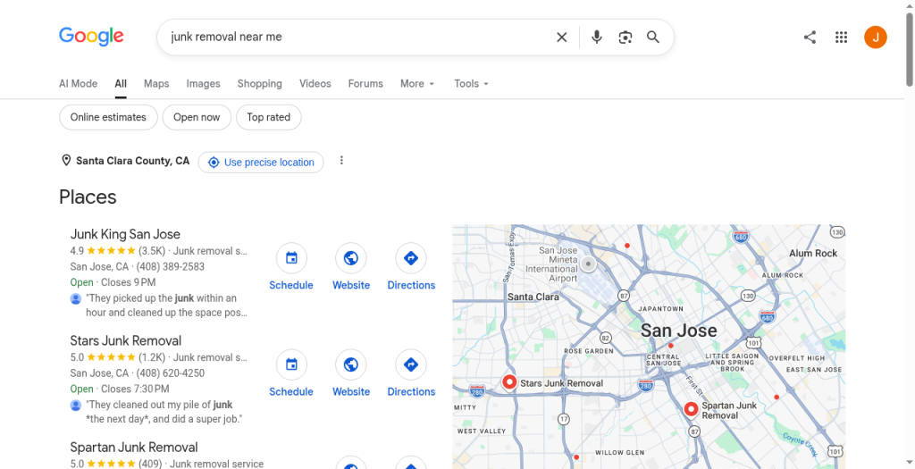Select Spartan Junk Removal map pin
Viewport: 915px width, 469px height.
691,410
